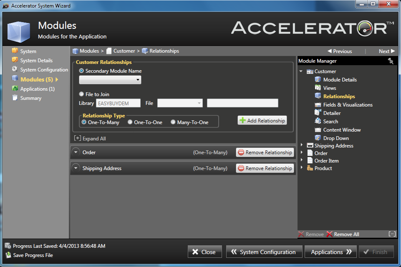This screenshot has height=267, width=401.
Task: Click the System icon in the sidebar
Action: click(x=15, y=51)
